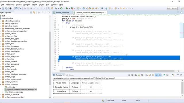Image resolution: width=184 pixels, height=103 pixels.
Task: Open the Back history dropdown arrow
Action: coord(127,8)
